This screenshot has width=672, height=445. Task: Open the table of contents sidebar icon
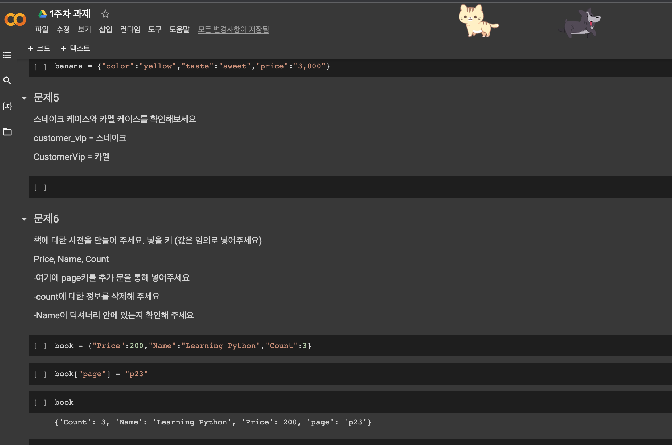pos(7,55)
